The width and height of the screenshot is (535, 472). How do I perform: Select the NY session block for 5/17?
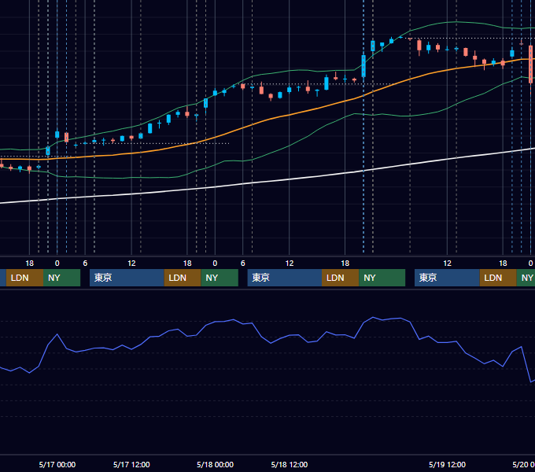click(x=220, y=278)
